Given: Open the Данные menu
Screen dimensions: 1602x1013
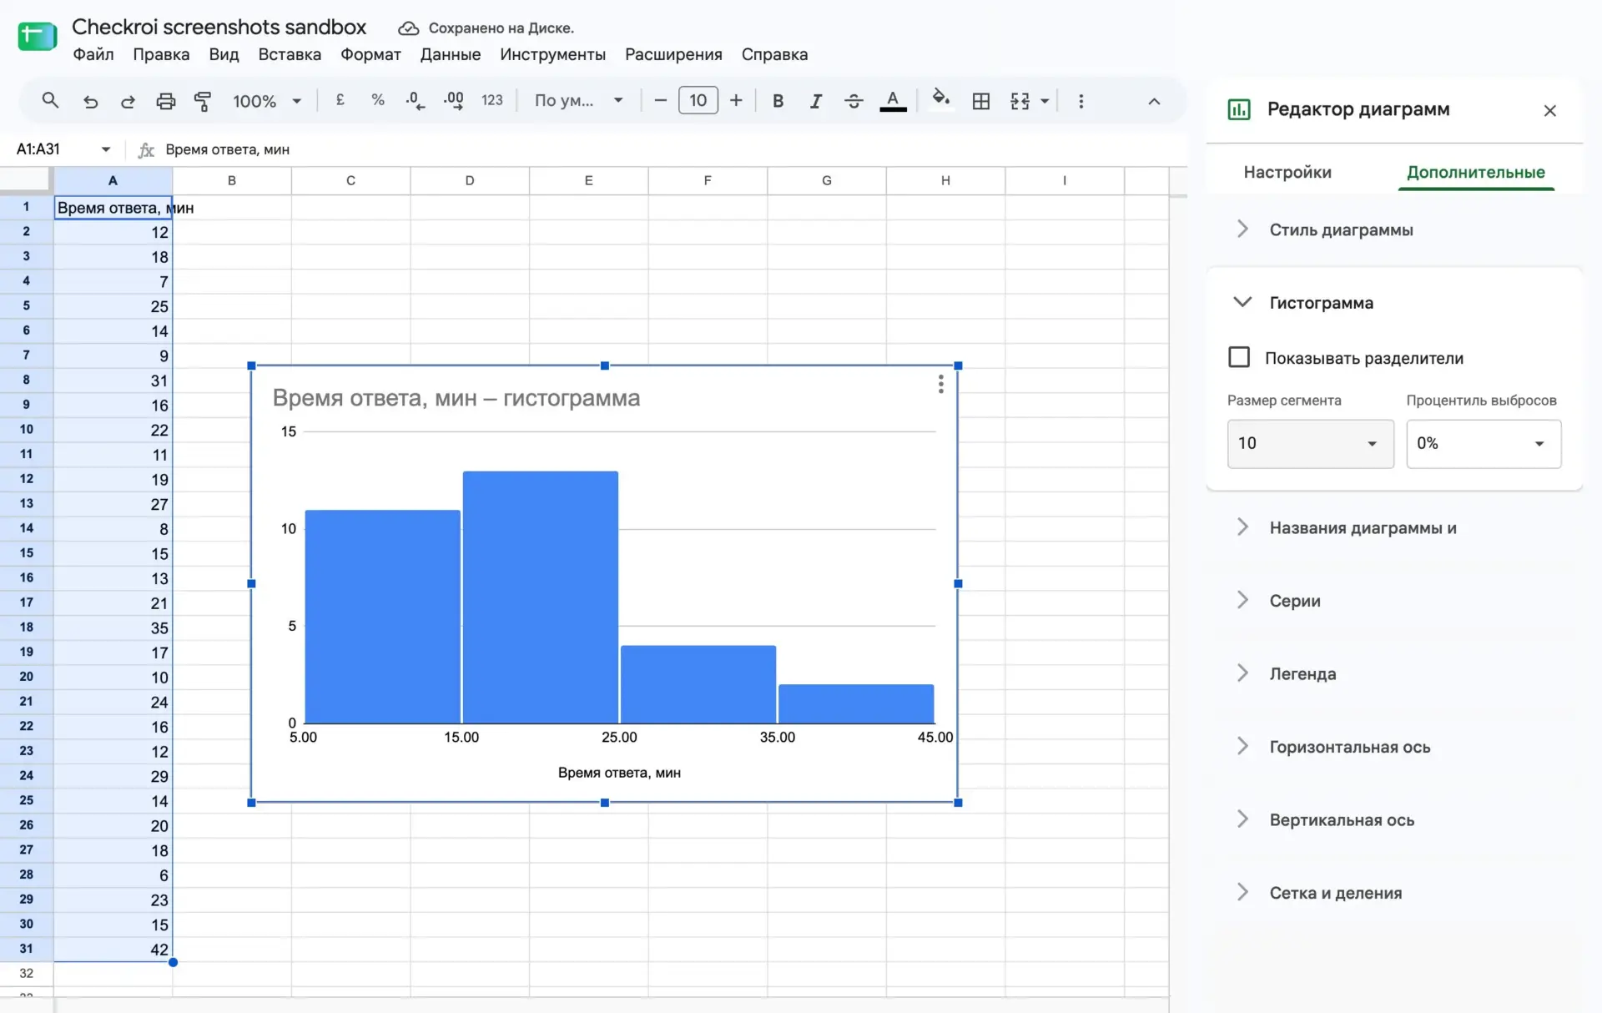Looking at the screenshot, I should click(x=451, y=54).
